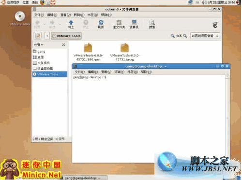Open the terminal 终端 menu
Viewport: 242px width, 180px height.
119,72
